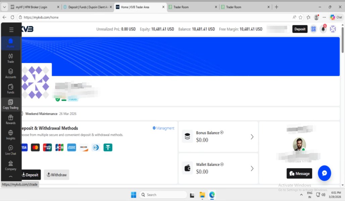The width and height of the screenshot is (345, 201).
Task: Open Live Chat in sidebar
Action: click(10, 150)
